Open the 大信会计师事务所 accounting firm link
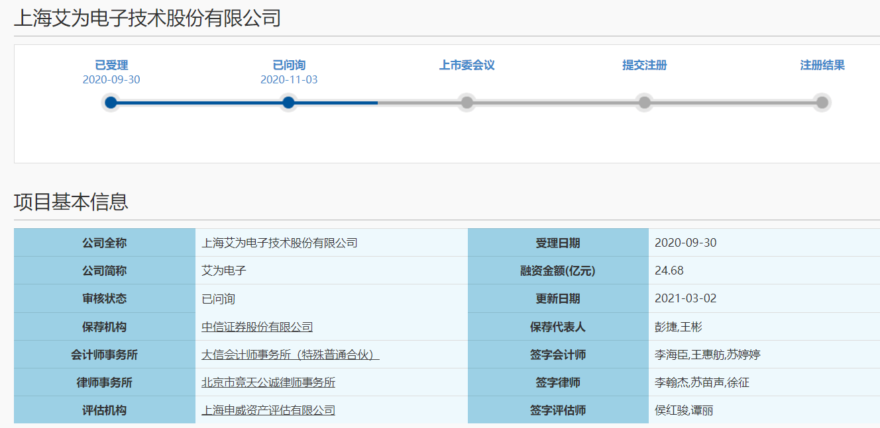Image resolution: width=880 pixels, height=428 pixels. [x=290, y=355]
